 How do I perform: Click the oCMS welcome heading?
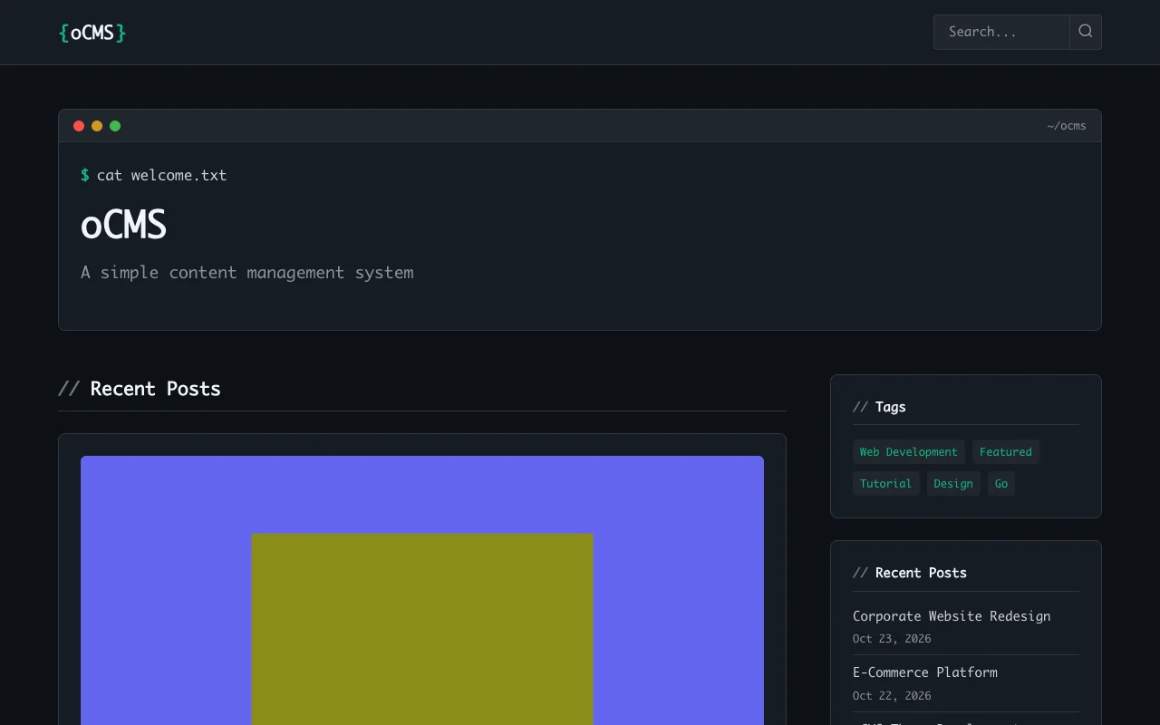pos(123,225)
